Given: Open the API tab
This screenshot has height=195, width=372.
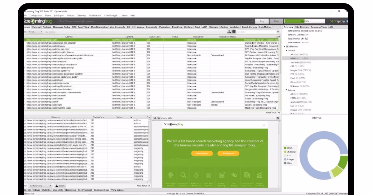Looking at the screenshot, I should pyautogui.click(x=331, y=27).
